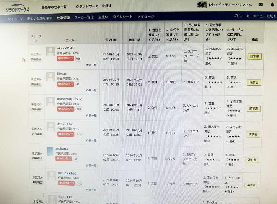The image size is (277, 204).
Task: Open worker lilmuk profile link
Action: point(62,74)
